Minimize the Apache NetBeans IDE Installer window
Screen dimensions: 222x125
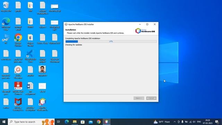[x=140, y=24]
